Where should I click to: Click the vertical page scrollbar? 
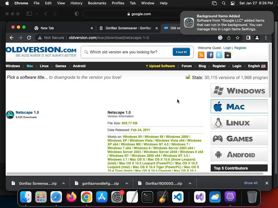pos(270,71)
